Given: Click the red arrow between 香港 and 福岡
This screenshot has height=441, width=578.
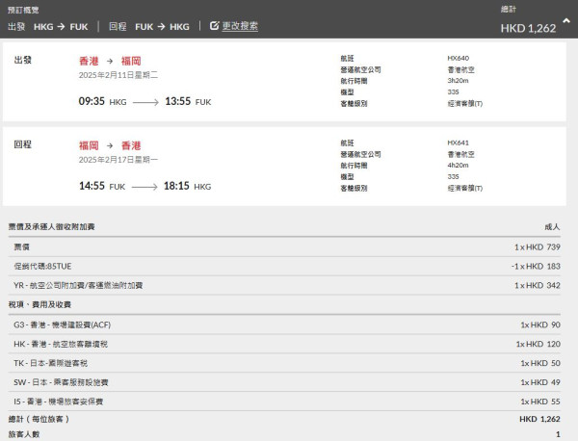Looking at the screenshot, I should click(109, 61).
